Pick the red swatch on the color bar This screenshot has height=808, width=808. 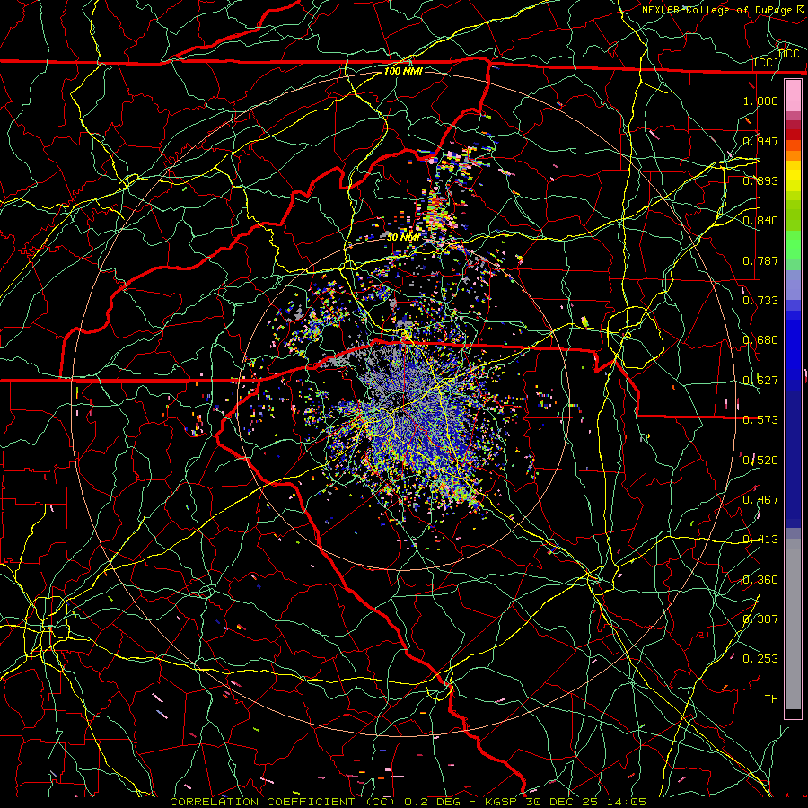[793, 135]
